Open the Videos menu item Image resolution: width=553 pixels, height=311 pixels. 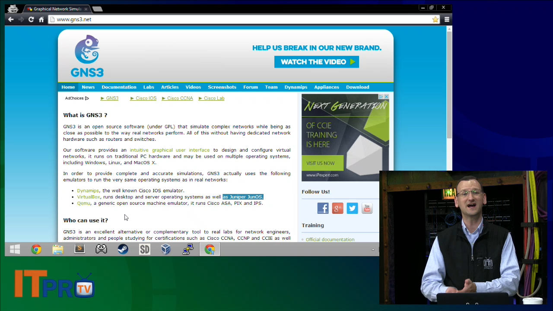coord(193,87)
